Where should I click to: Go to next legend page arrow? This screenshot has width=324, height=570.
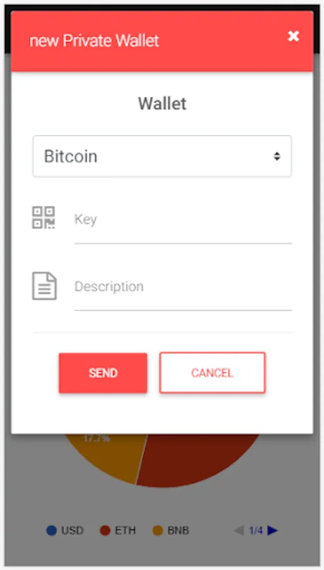point(272,531)
